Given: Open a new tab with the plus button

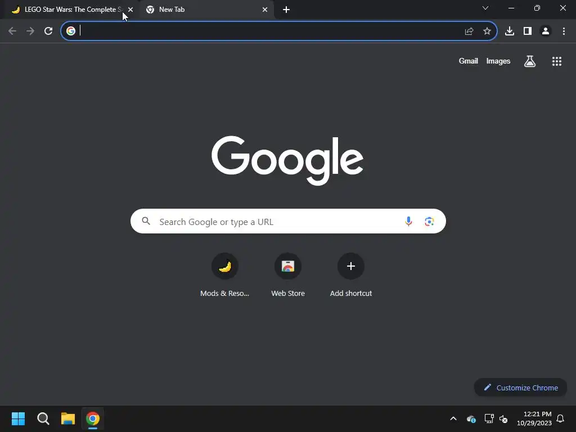Looking at the screenshot, I should coord(286,10).
